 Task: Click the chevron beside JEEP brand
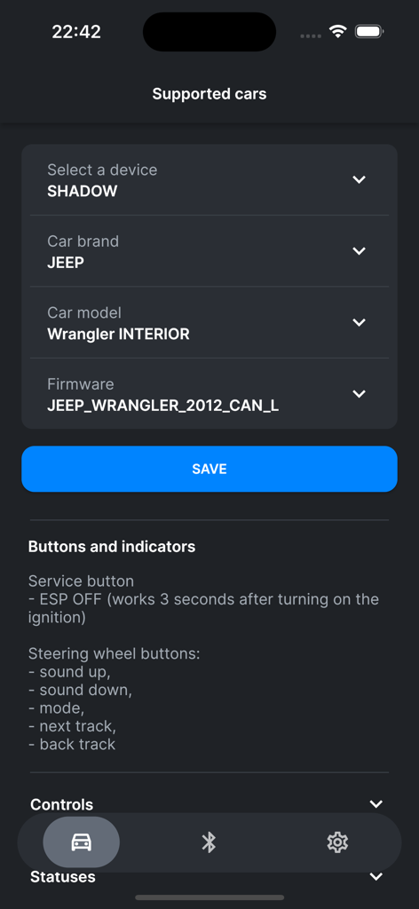(360, 251)
